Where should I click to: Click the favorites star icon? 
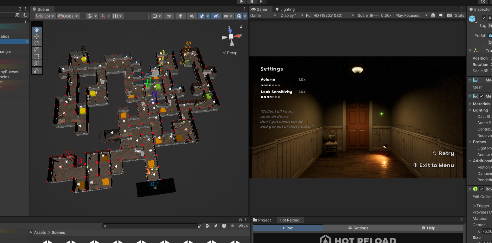click(x=233, y=226)
